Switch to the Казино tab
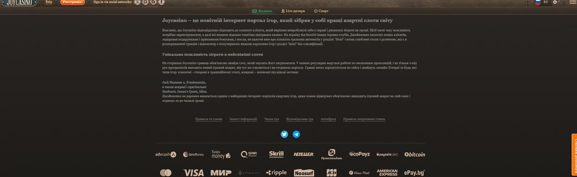Screen dimensions: 577x177 pos(262,11)
